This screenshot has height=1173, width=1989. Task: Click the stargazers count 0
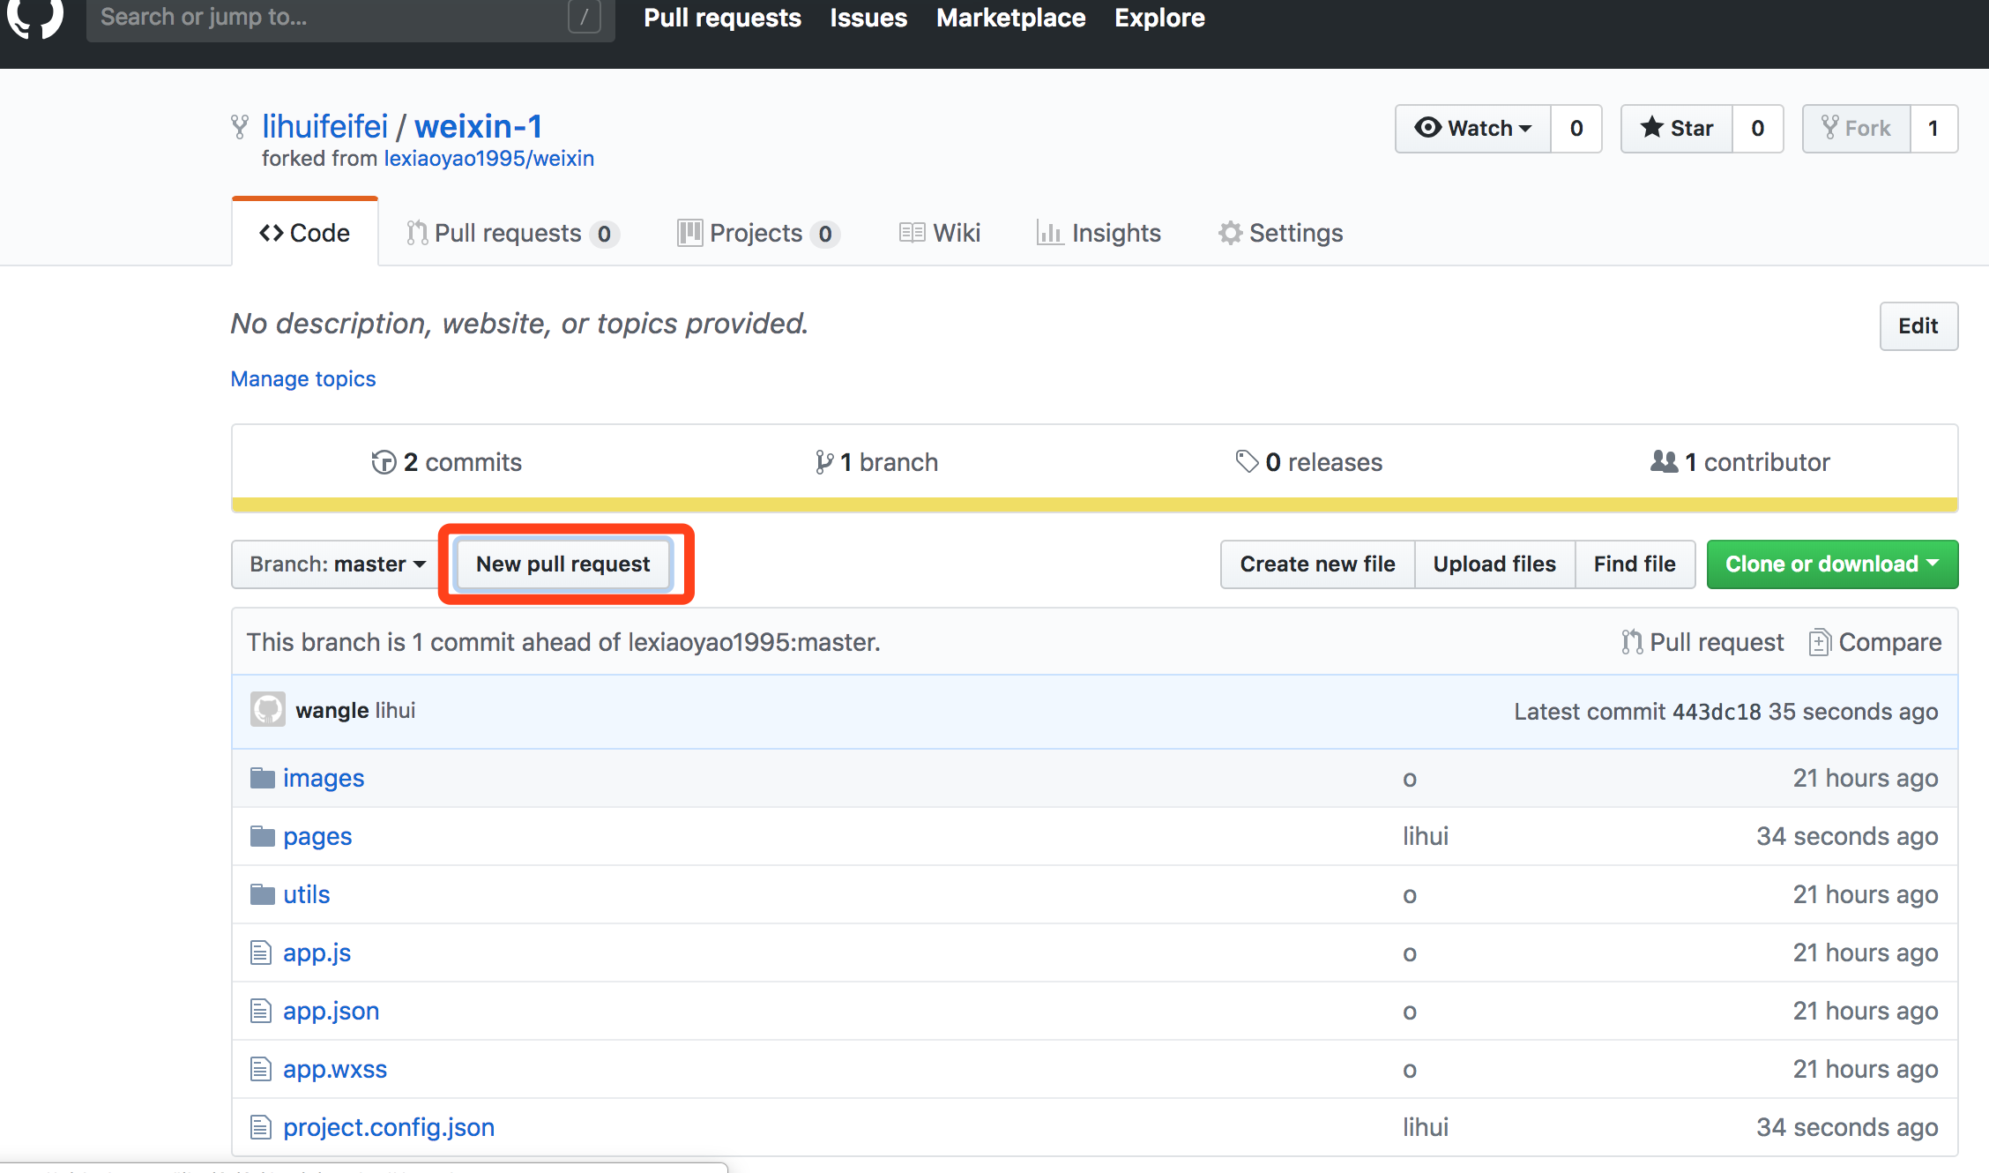click(1758, 129)
